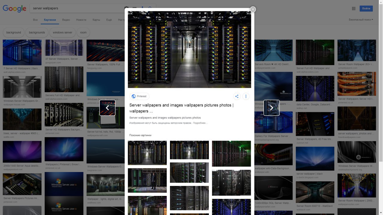Filter results by the background chip
The height and width of the screenshot is (215, 383).
pos(14,33)
